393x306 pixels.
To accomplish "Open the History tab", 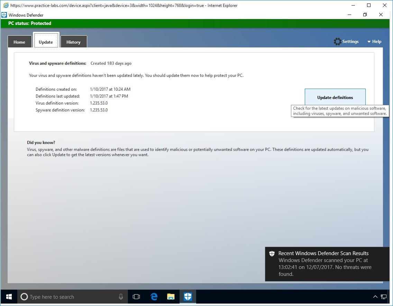I will [x=74, y=42].
